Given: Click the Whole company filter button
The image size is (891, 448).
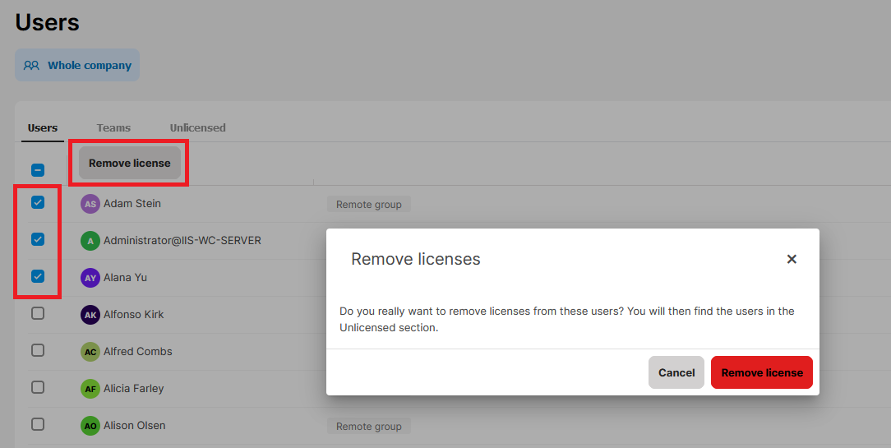Looking at the screenshot, I should pyautogui.click(x=77, y=65).
